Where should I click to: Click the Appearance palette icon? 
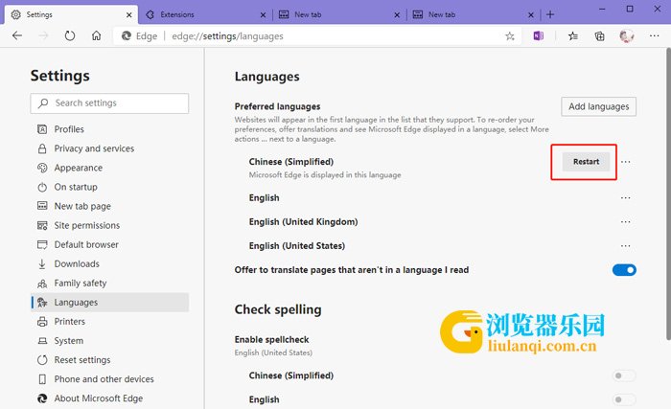42,168
